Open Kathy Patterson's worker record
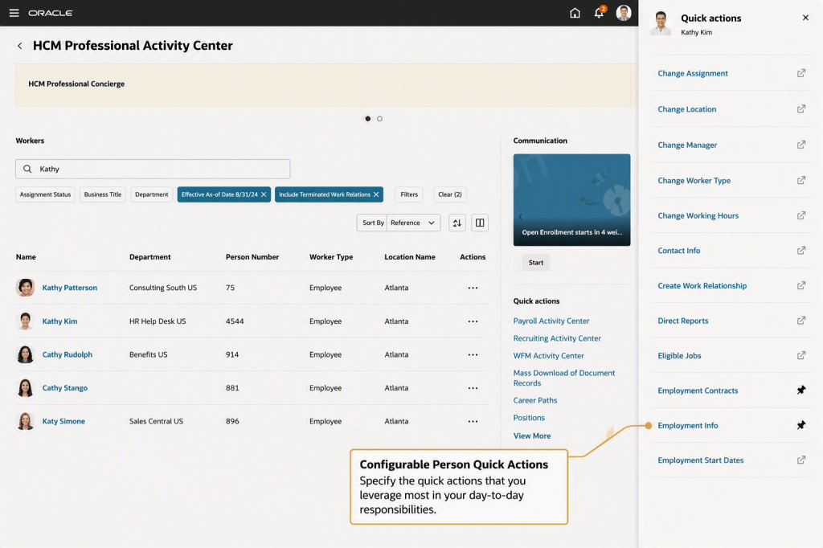 tap(70, 288)
